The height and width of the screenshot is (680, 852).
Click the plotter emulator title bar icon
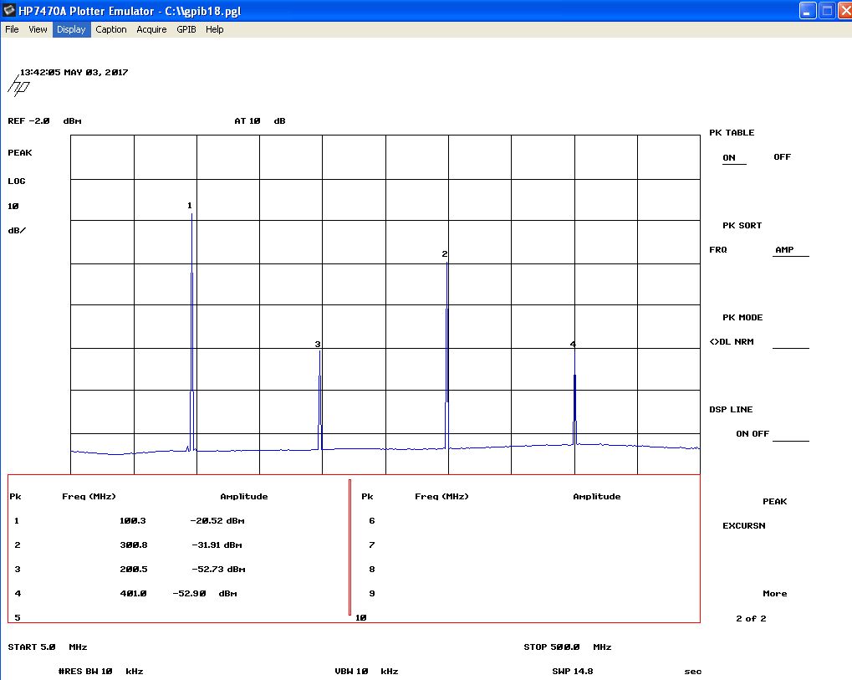click(x=9, y=11)
